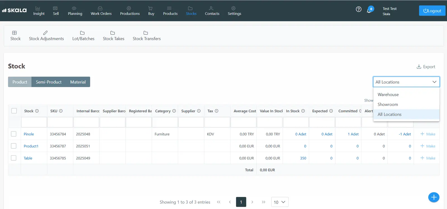Open the Products list icon
Screen dimensions: 447x209
pos(169,8)
